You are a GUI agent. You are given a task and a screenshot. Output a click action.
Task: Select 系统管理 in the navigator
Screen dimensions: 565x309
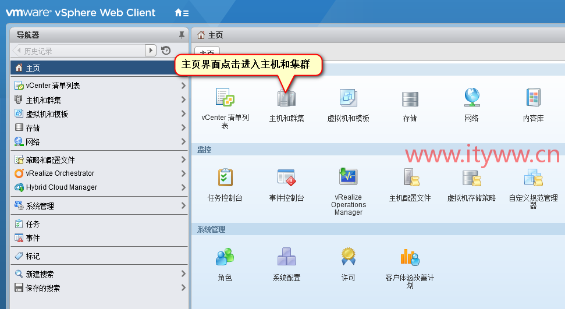point(100,205)
